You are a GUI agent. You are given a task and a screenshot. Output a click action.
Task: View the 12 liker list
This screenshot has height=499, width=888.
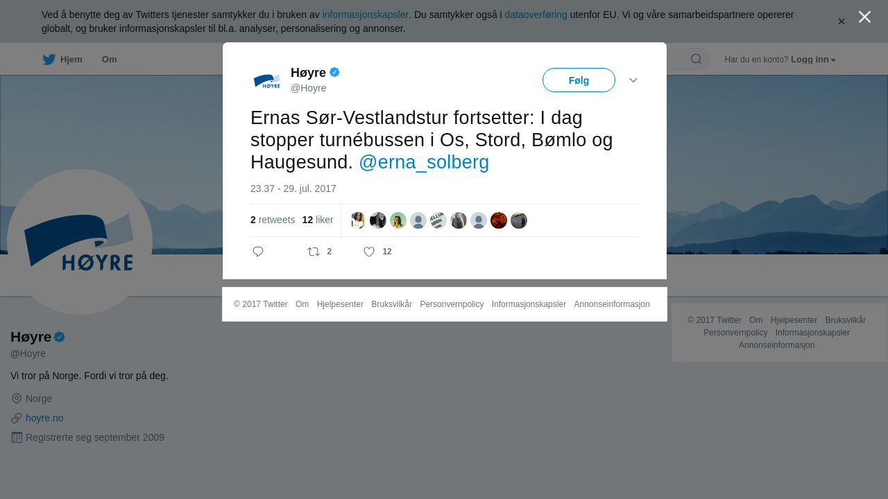click(x=318, y=220)
